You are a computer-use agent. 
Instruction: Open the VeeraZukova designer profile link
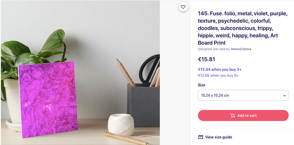click(x=241, y=49)
